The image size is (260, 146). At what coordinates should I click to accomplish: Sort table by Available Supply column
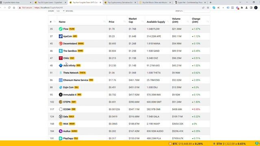[x=158, y=22]
